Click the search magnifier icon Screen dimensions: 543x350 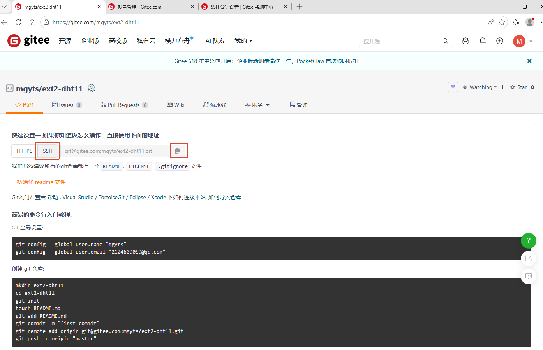coord(445,41)
